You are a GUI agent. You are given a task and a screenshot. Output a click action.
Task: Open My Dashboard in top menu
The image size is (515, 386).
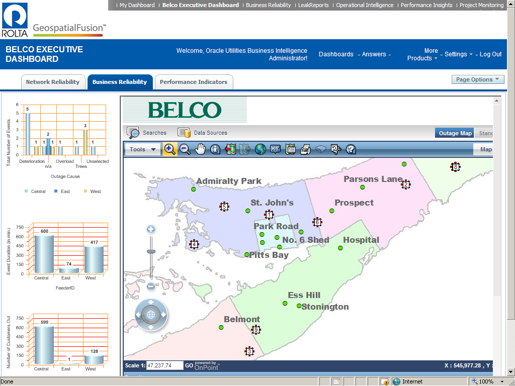[x=137, y=5]
